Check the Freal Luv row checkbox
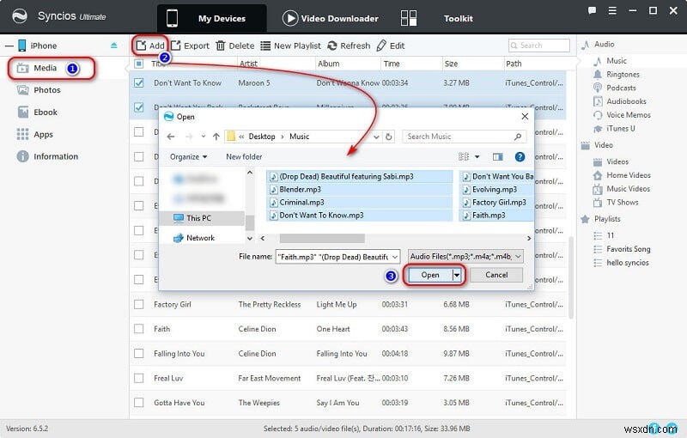The image size is (687, 438). coord(139,378)
